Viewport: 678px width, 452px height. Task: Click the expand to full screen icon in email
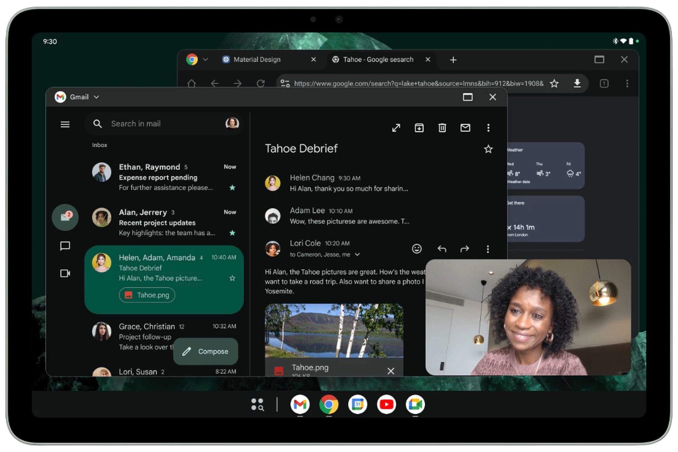coord(396,127)
